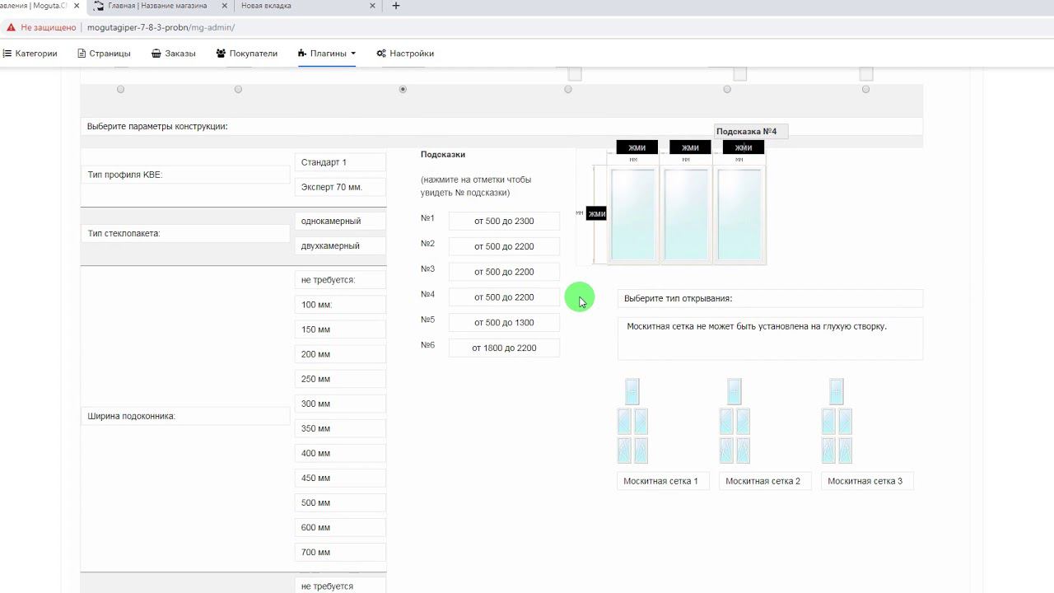The width and height of the screenshot is (1054, 593).
Task: Open Настройки gears icon
Action: 381,54
